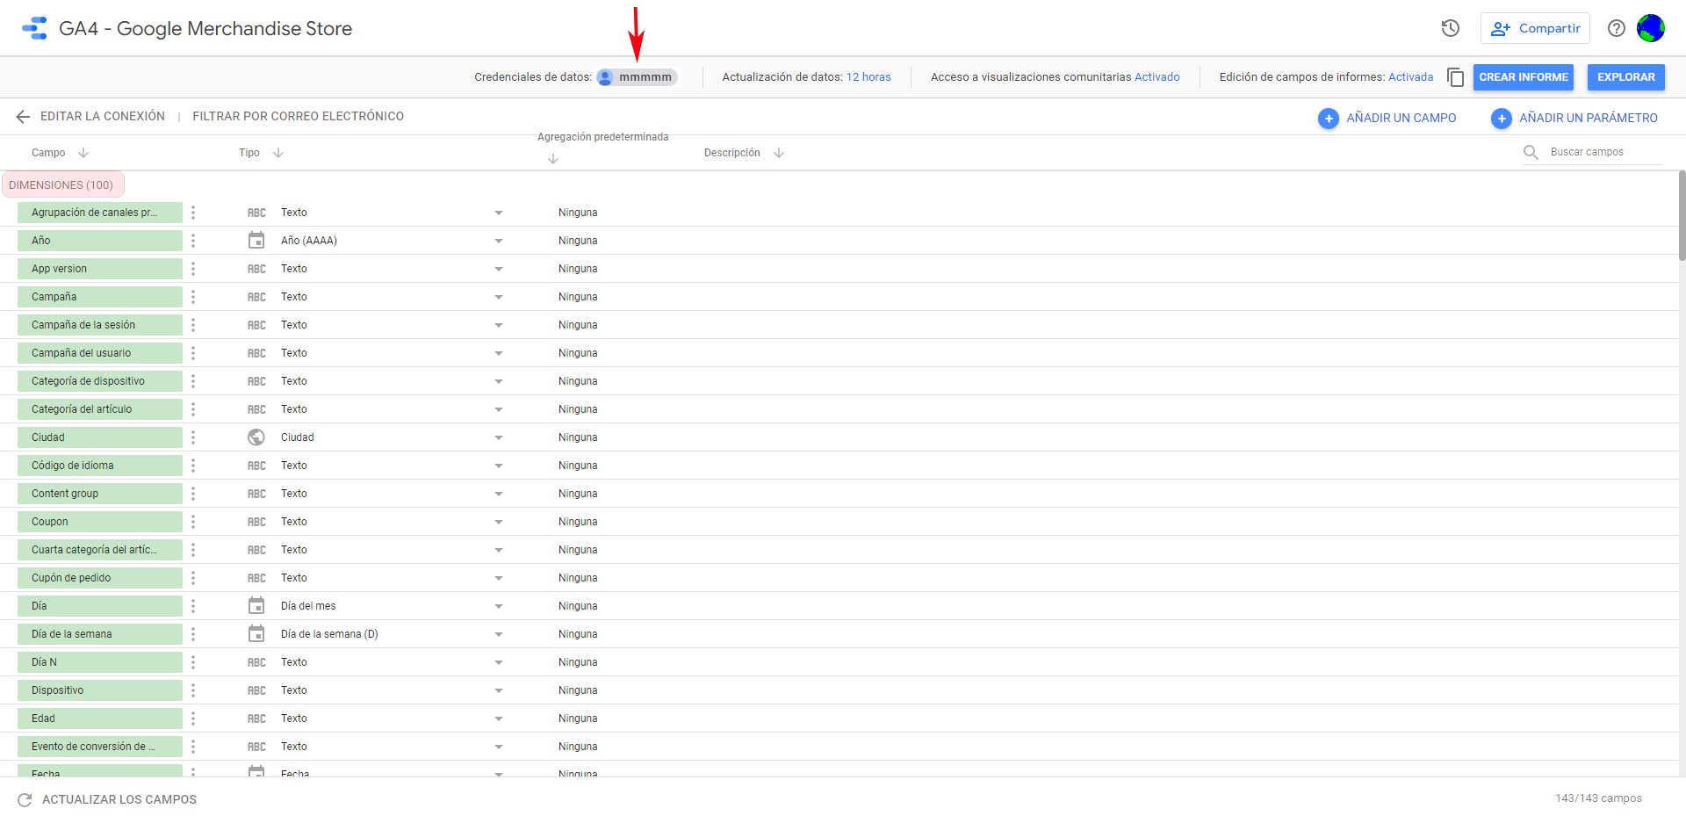This screenshot has width=1686, height=816.
Task: Open version history clock icon
Action: click(x=1451, y=28)
